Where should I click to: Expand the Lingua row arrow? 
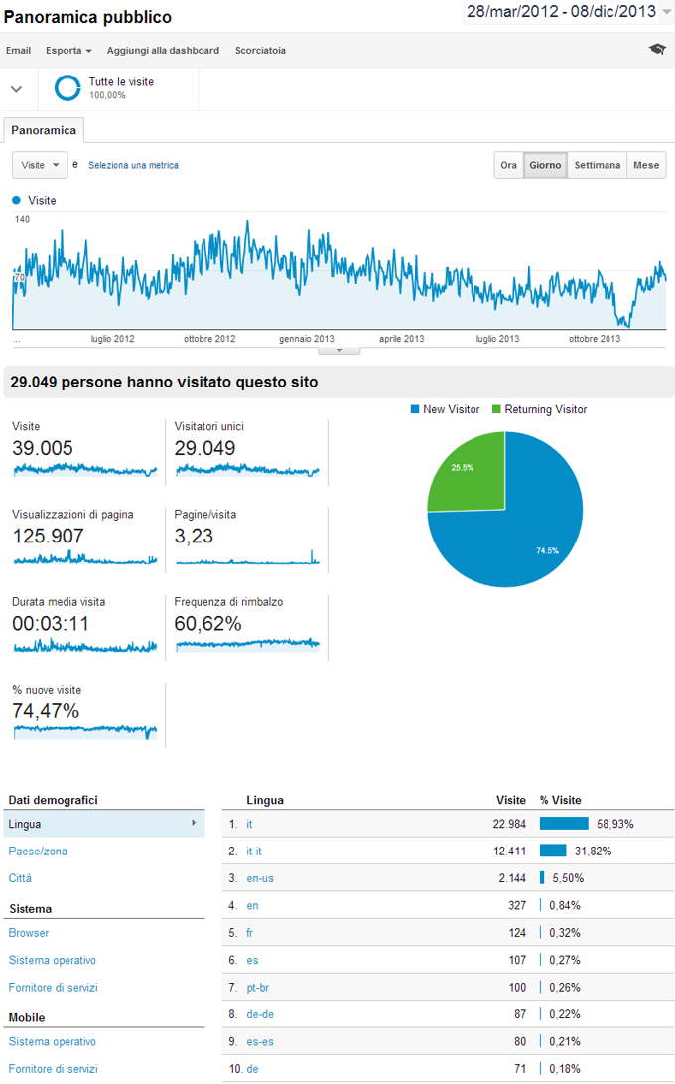pos(194,823)
